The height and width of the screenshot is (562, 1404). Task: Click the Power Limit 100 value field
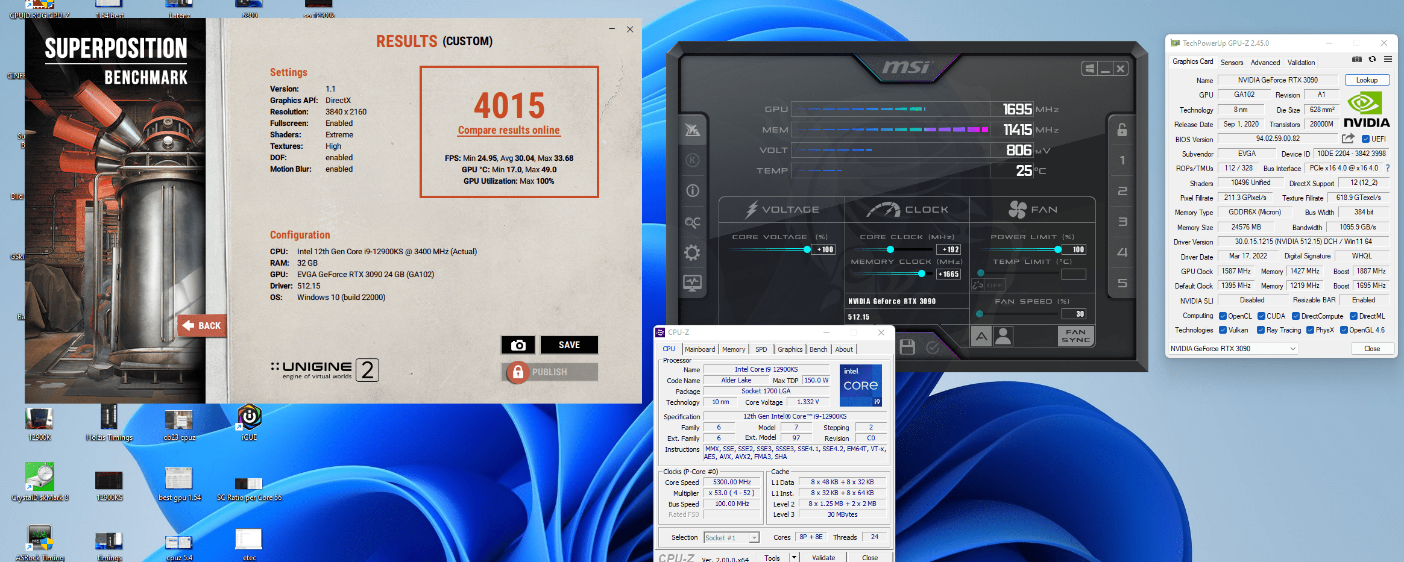[1073, 249]
